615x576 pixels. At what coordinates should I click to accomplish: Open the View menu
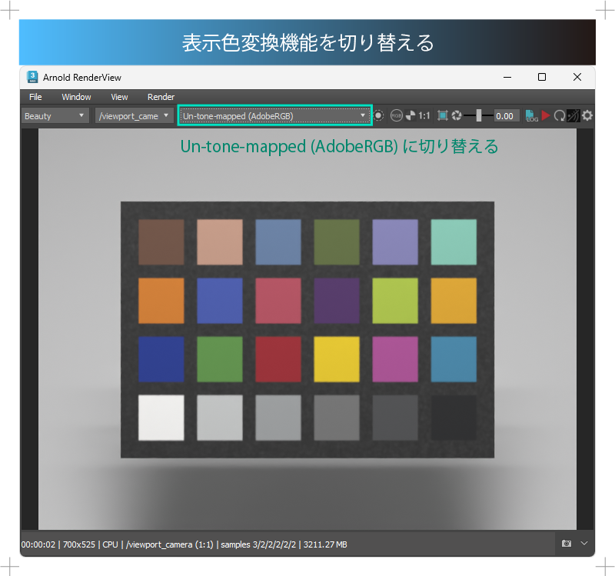coord(119,97)
